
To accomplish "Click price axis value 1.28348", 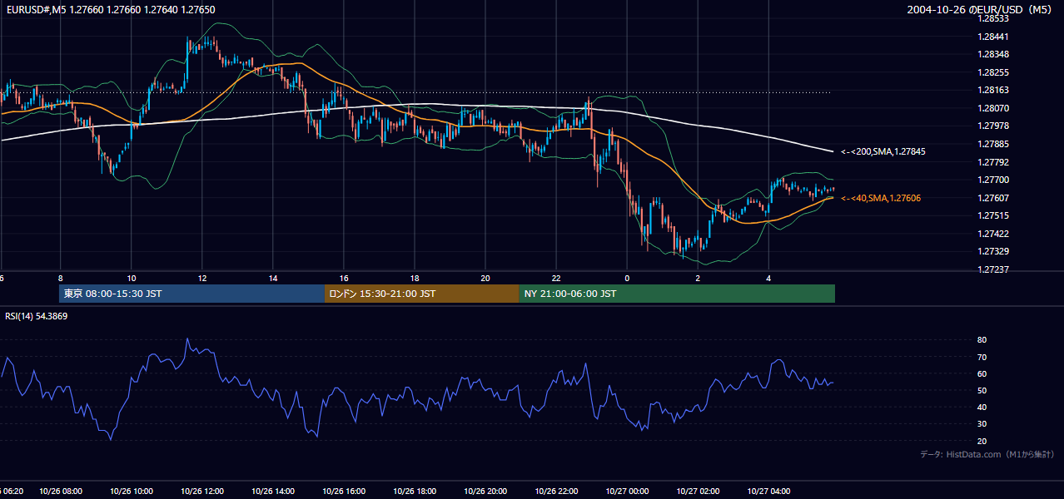I will coord(994,54).
